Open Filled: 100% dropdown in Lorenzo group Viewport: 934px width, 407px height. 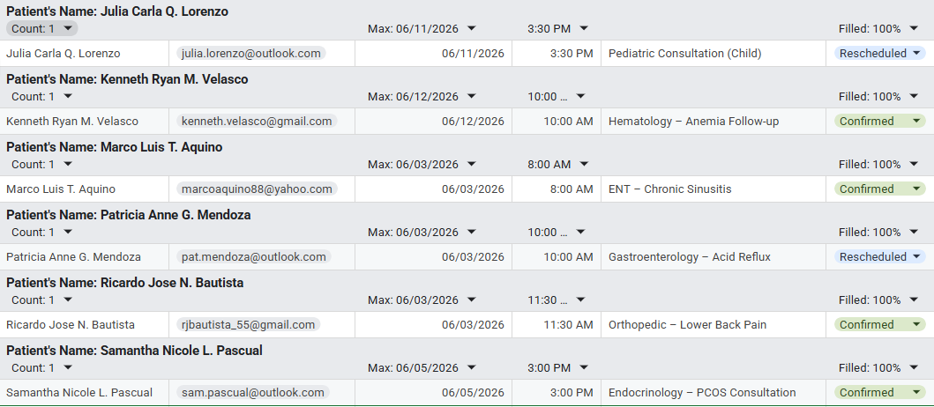(x=878, y=28)
